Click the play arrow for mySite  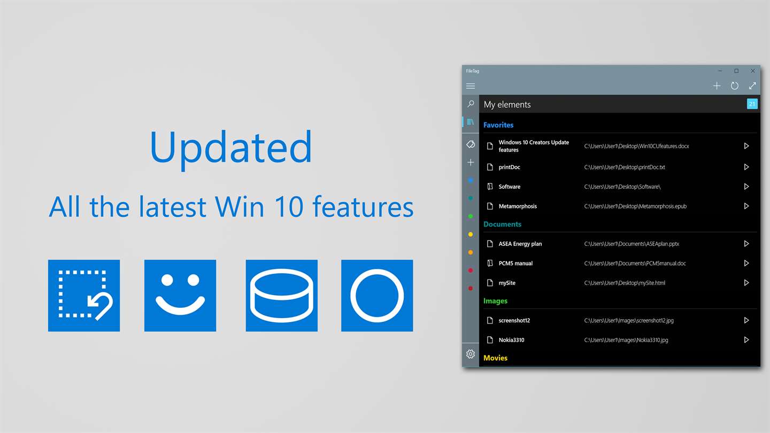tap(746, 283)
